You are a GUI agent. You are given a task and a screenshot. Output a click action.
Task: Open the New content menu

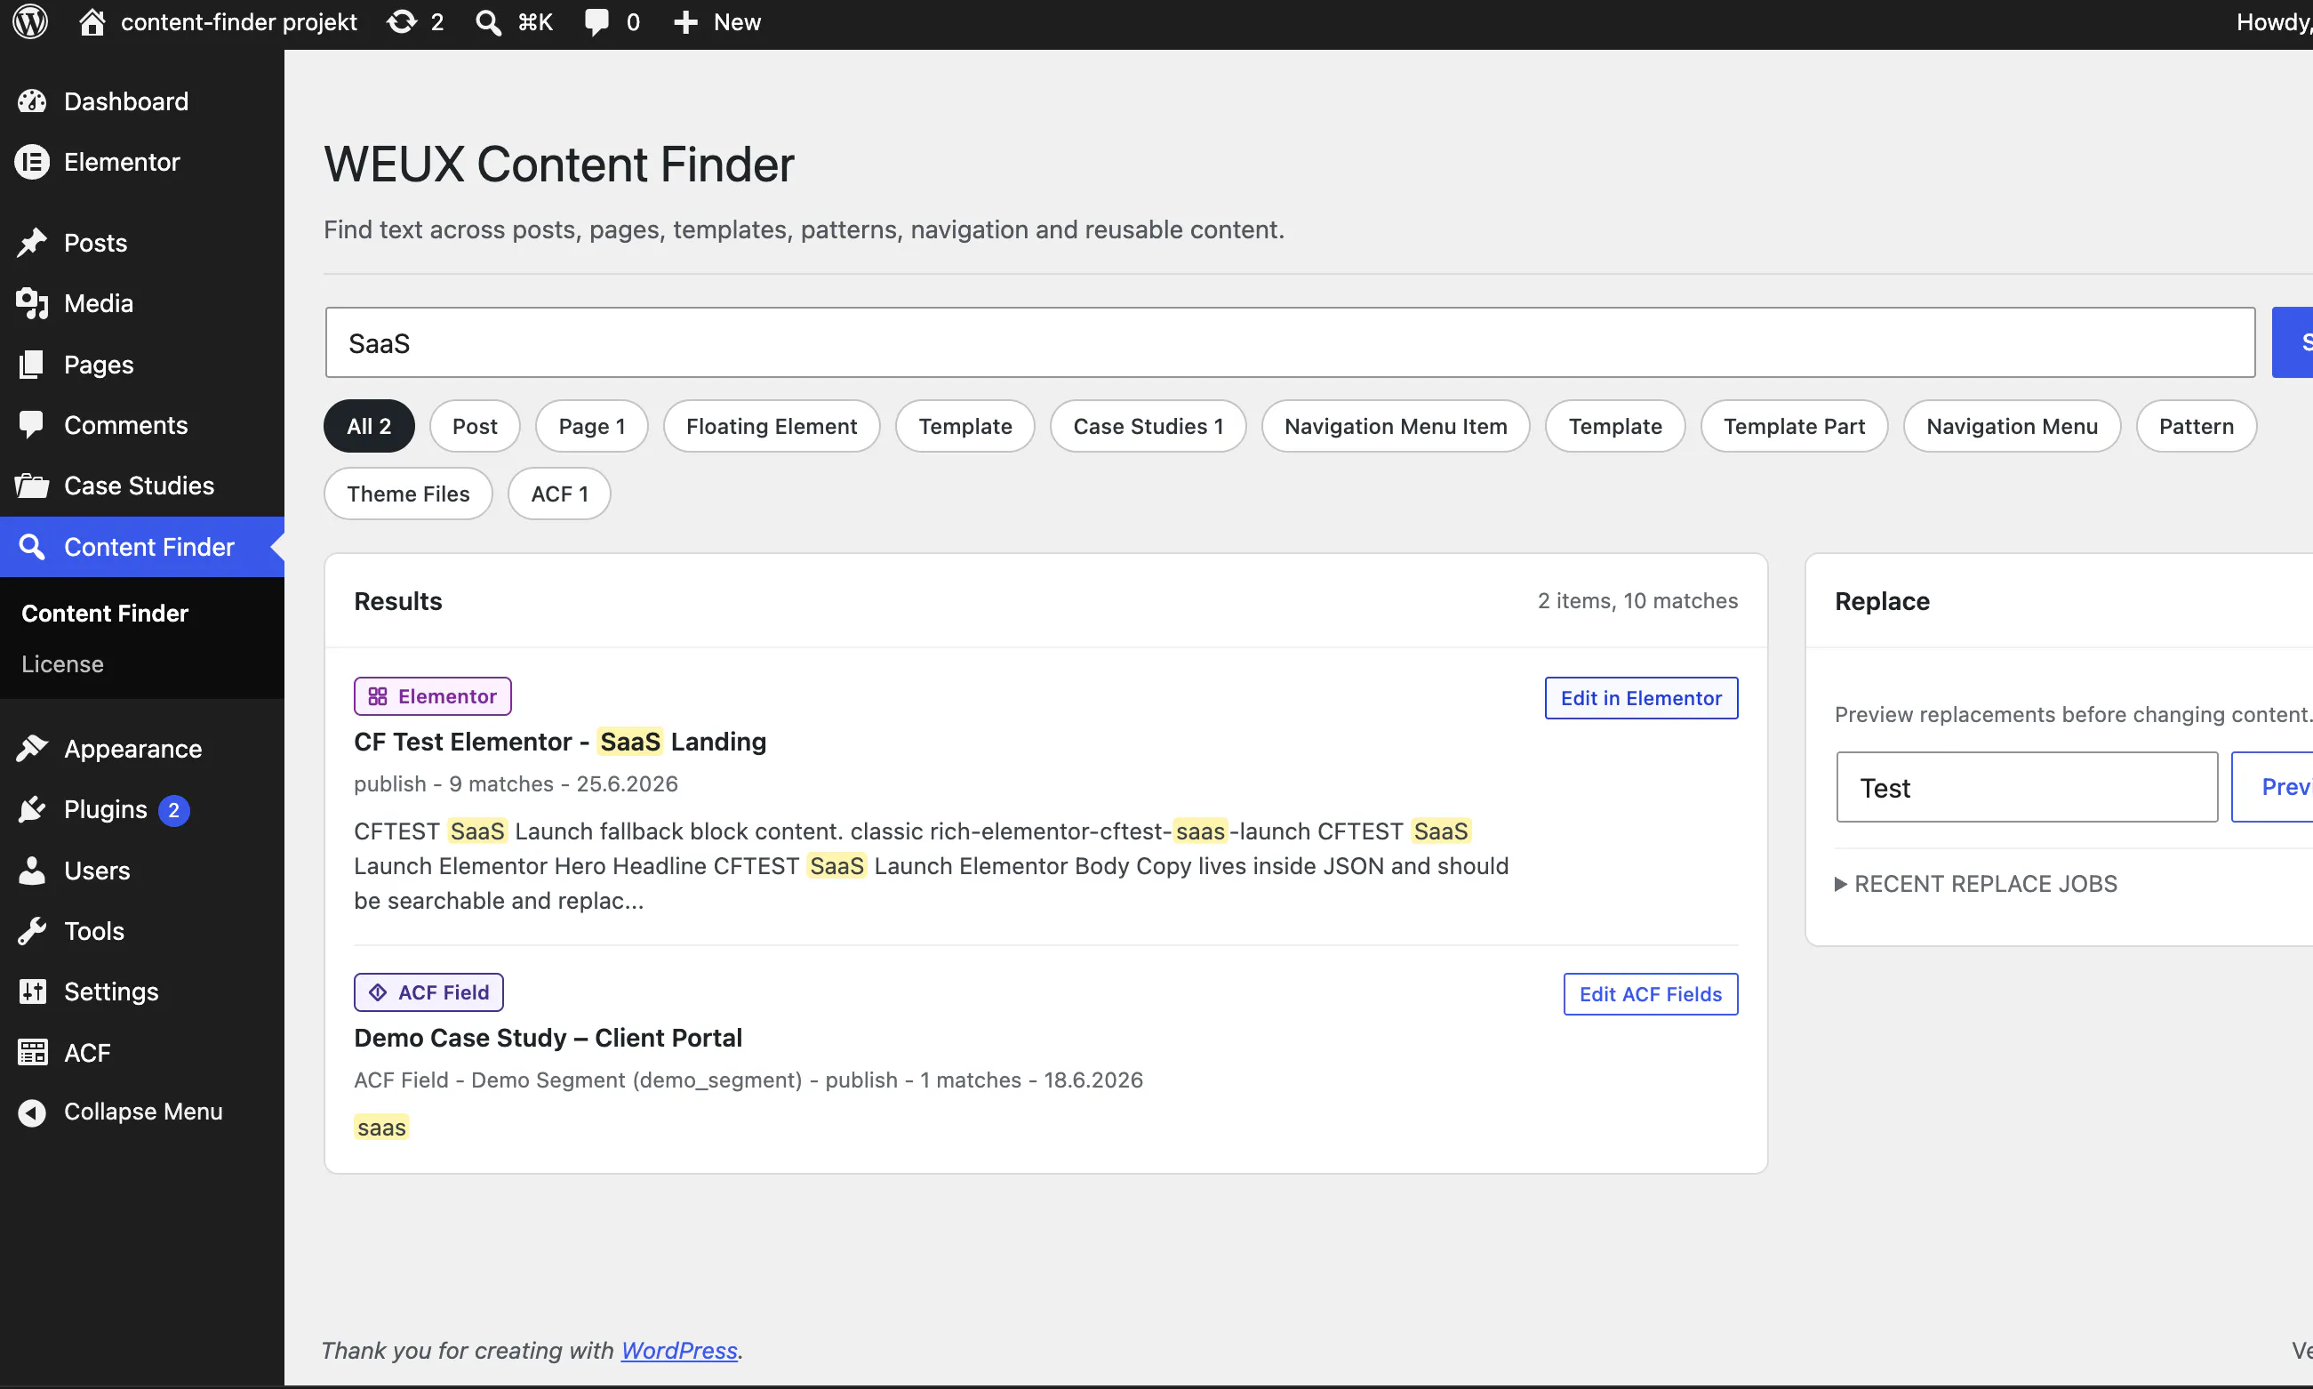point(716,21)
